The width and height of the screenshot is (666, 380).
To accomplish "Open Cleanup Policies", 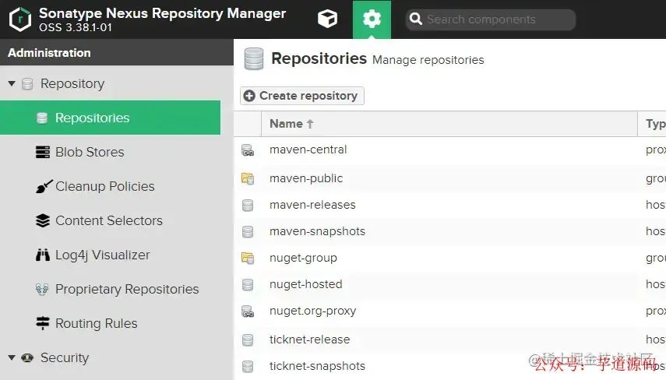I will tap(105, 186).
